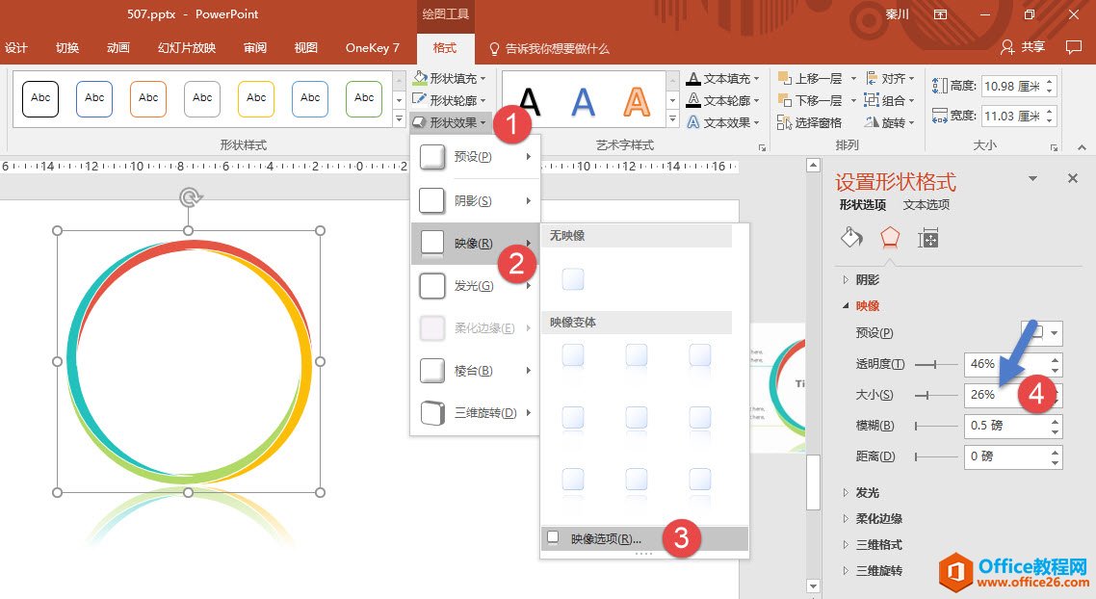This screenshot has width=1096, height=599.
Task: Click Reflection Options (映像选项) at submenu bottom
Action: click(605, 539)
